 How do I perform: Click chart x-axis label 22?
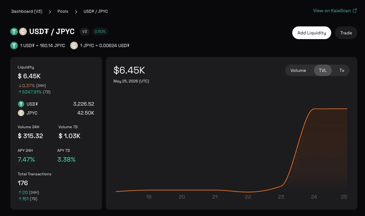248,197
